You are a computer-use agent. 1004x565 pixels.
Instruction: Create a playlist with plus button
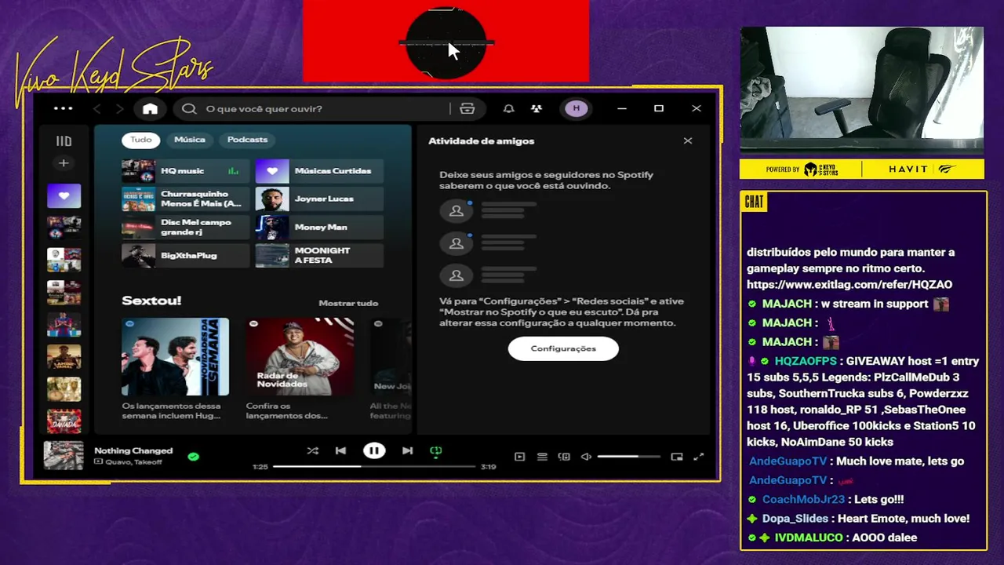pos(64,163)
